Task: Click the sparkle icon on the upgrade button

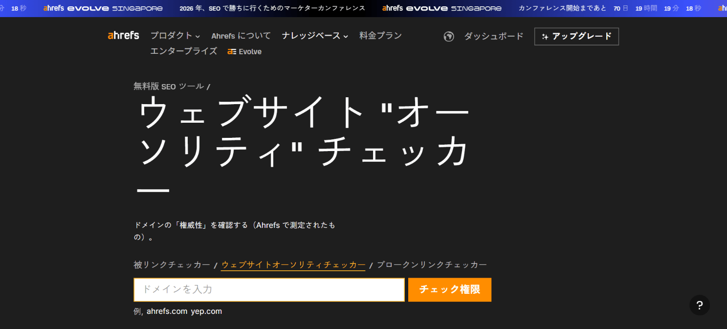Action: pos(545,36)
